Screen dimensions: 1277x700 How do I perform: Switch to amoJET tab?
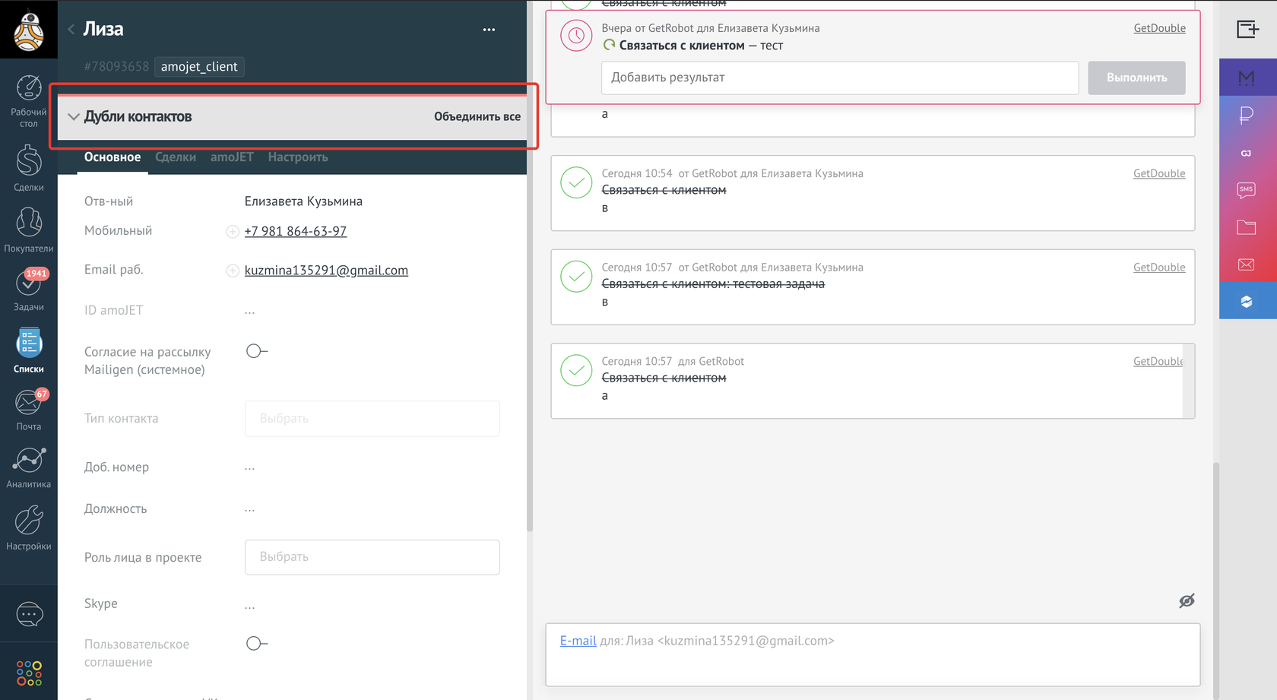pos(232,157)
